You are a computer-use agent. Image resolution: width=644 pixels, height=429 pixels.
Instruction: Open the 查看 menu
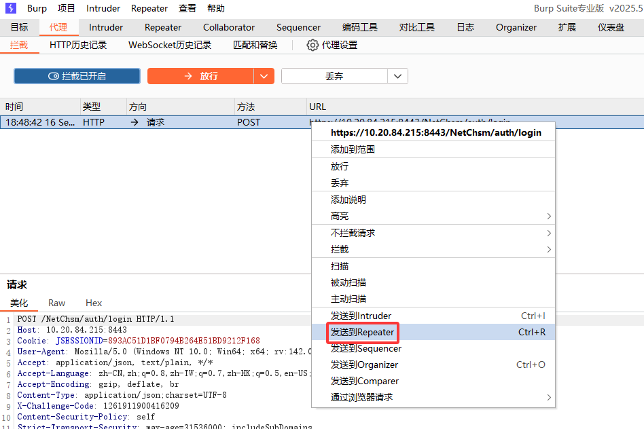click(x=187, y=8)
